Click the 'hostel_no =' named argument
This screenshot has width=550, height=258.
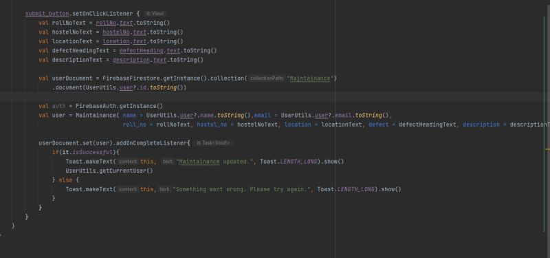coord(215,125)
